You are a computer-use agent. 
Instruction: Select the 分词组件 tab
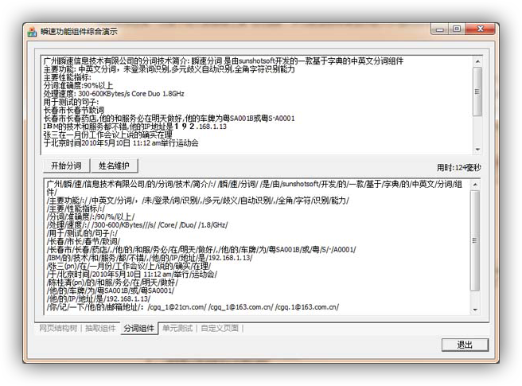pos(138,329)
